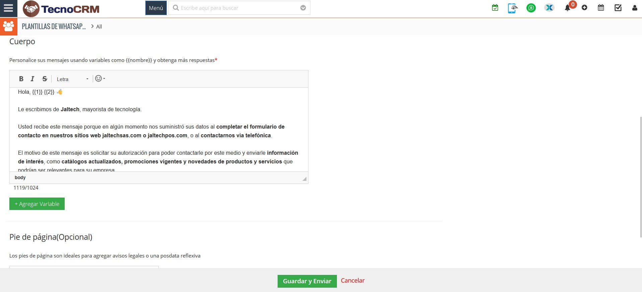Open the notifications bell
Viewport: 642px width, 292px height.
point(567,8)
